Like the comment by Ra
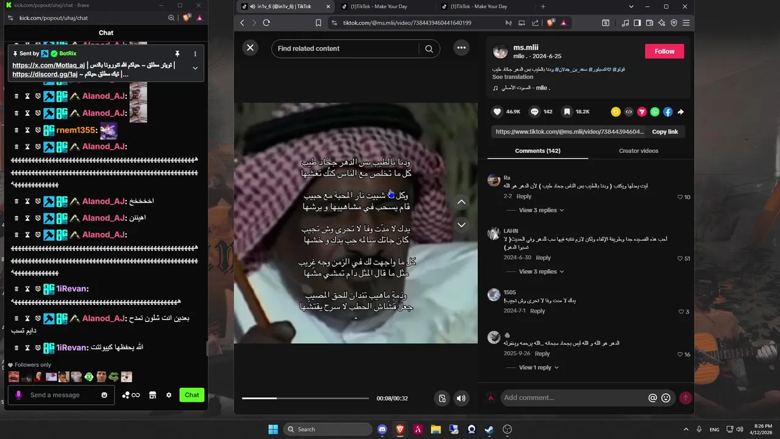Image resolution: width=780 pixels, height=439 pixels. [680, 197]
